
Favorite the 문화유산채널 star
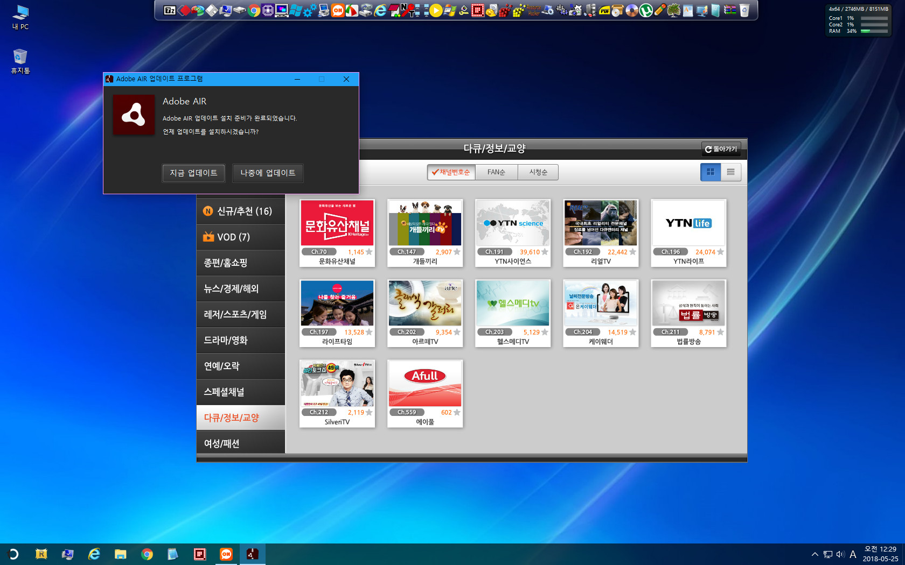click(x=369, y=252)
